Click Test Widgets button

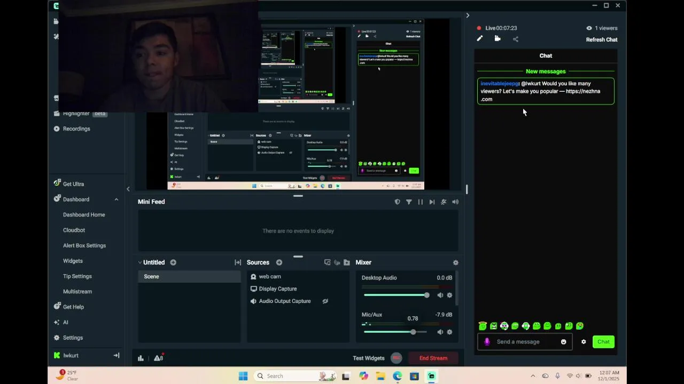coord(369,358)
